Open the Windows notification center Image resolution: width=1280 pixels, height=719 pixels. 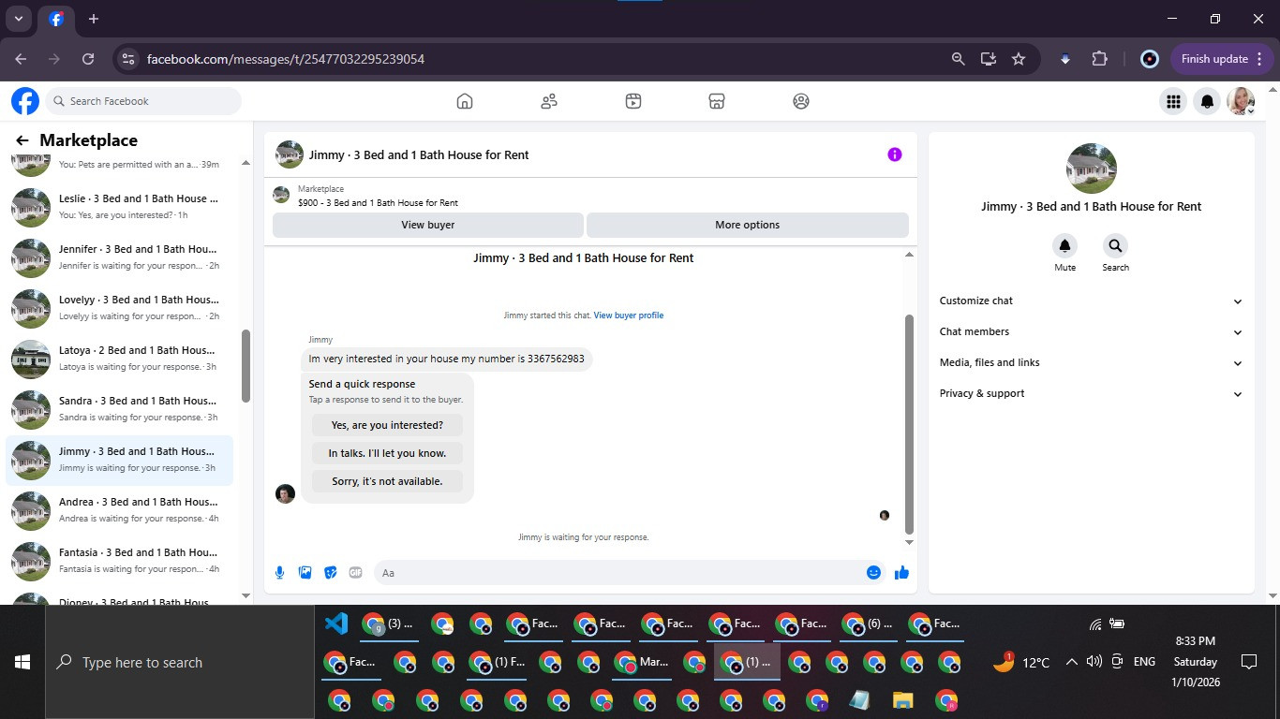(1248, 662)
